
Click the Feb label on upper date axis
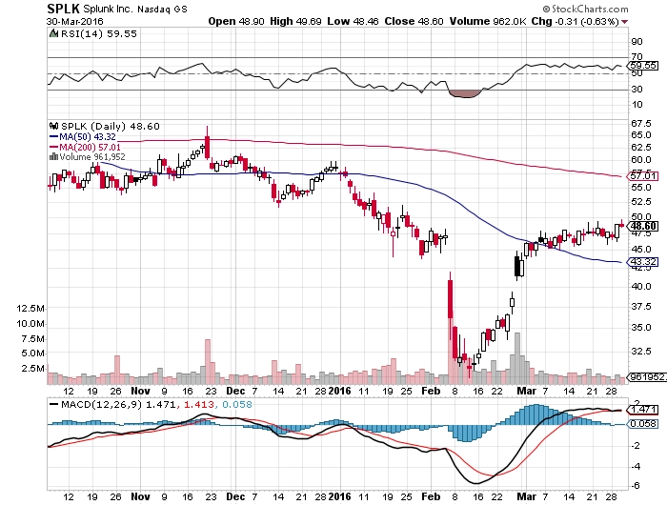pyautogui.click(x=431, y=391)
